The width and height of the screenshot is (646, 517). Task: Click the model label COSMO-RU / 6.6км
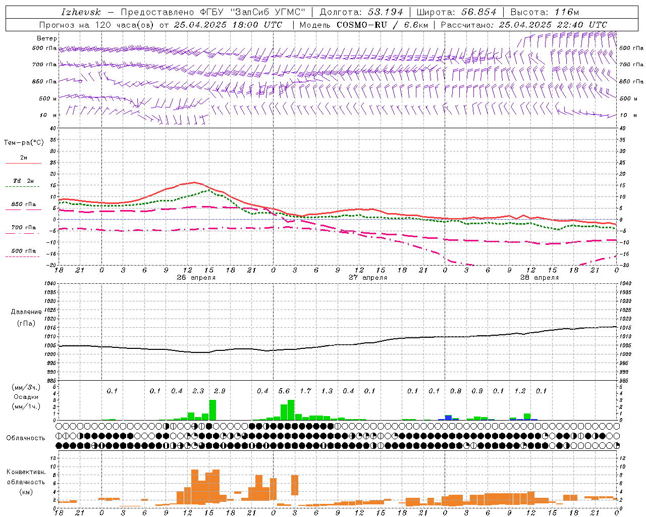[382, 25]
